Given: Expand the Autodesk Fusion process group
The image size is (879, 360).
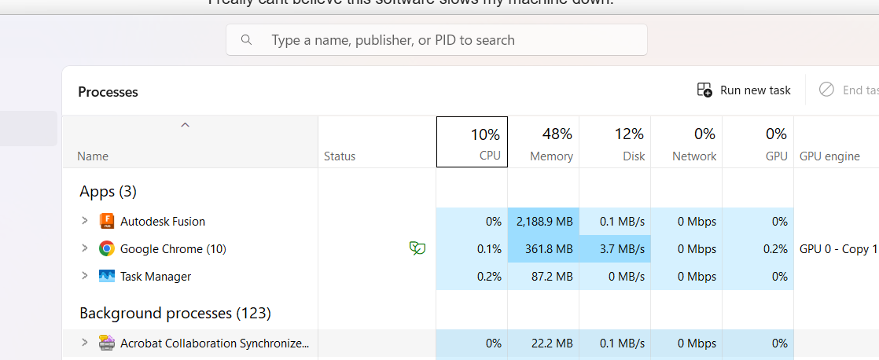Looking at the screenshot, I should tap(85, 221).
